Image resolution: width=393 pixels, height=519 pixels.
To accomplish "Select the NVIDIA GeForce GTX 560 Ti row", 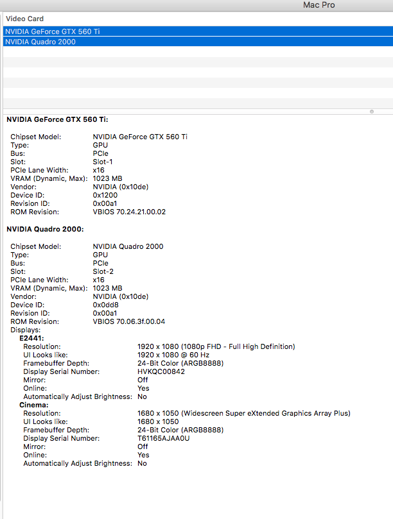I will point(198,31).
